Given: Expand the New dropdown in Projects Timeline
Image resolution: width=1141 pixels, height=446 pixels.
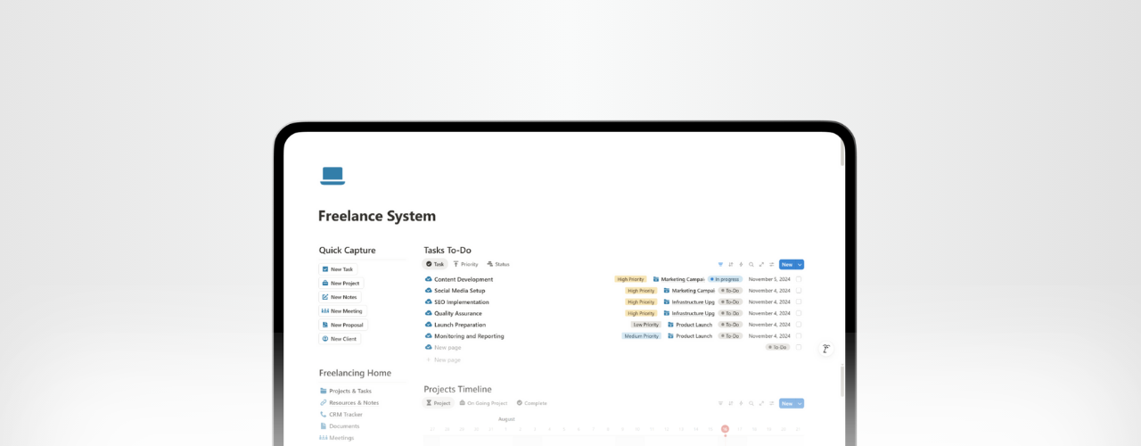Looking at the screenshot, I should tap(800, 403).
